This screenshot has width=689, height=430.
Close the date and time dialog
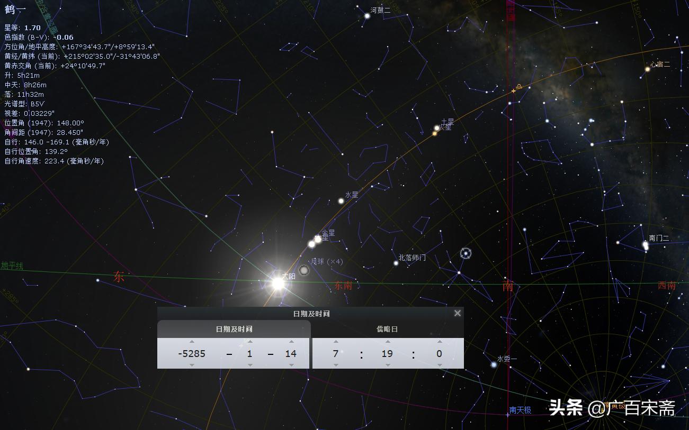[x=458, y=313]
